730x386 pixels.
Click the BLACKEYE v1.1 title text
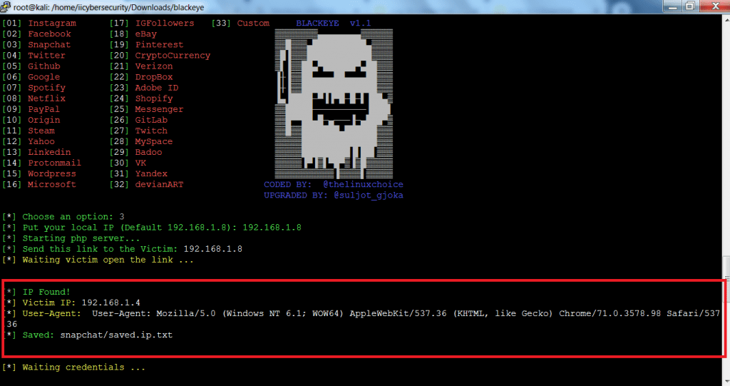[334, 23]
